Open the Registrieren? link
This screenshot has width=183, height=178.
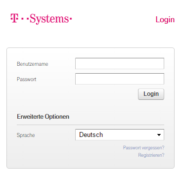pos(151,155)
